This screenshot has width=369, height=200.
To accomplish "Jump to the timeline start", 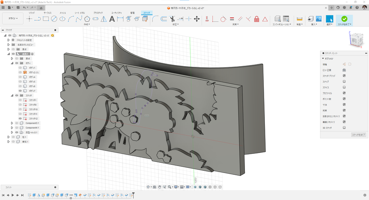I will pyautogui.click(x=3, y=195).
